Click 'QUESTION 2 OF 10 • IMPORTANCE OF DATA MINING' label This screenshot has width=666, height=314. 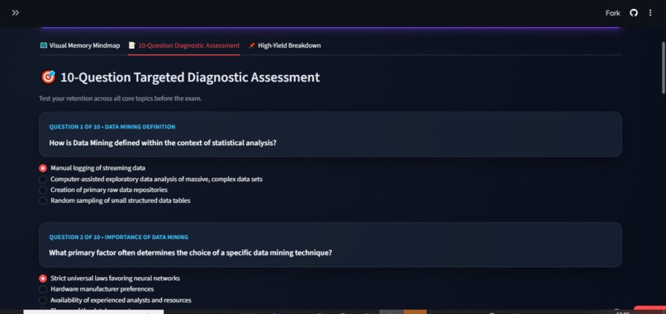(118, 237)
